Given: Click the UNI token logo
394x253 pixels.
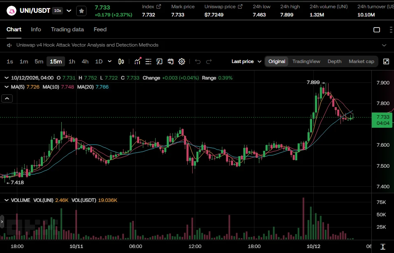Looking at the screenshot, I should pyautogui.click(x=11, y=11).
